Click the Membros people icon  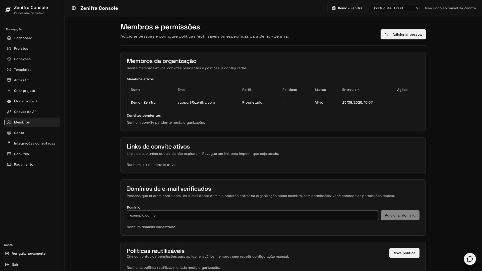pos(9,122)
